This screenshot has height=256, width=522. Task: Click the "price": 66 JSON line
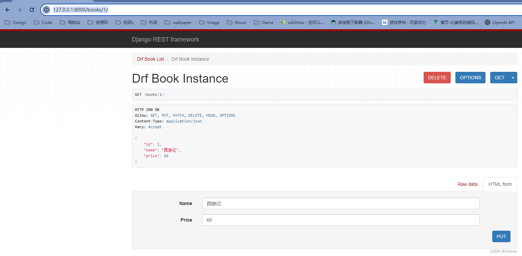point(156,156)
